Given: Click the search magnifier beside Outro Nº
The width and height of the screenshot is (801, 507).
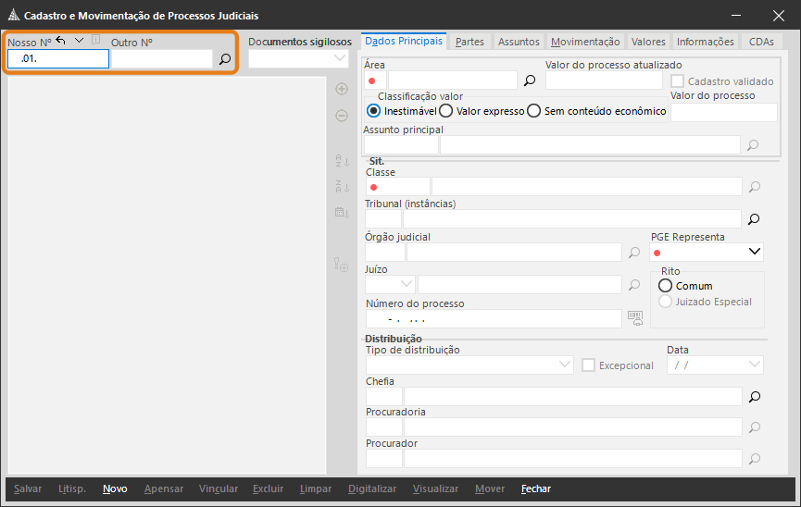Looking at the screenshot, I should (224, 59).
